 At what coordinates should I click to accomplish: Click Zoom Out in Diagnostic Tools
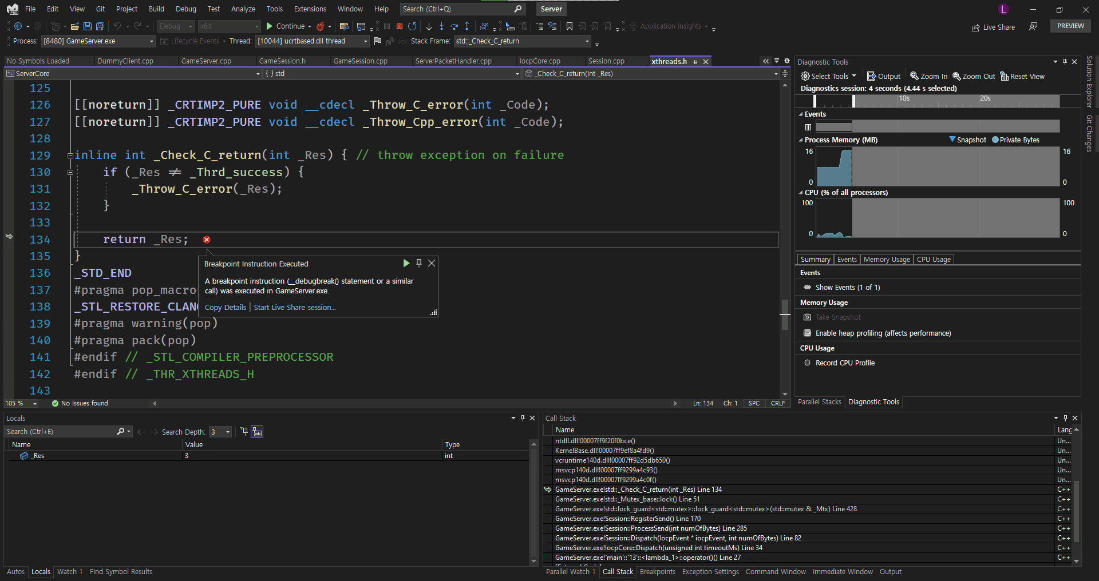pyautogui.click(x=974, y=76)
